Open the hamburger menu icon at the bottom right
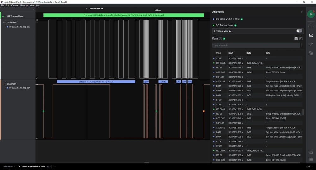 click(311, 160)
